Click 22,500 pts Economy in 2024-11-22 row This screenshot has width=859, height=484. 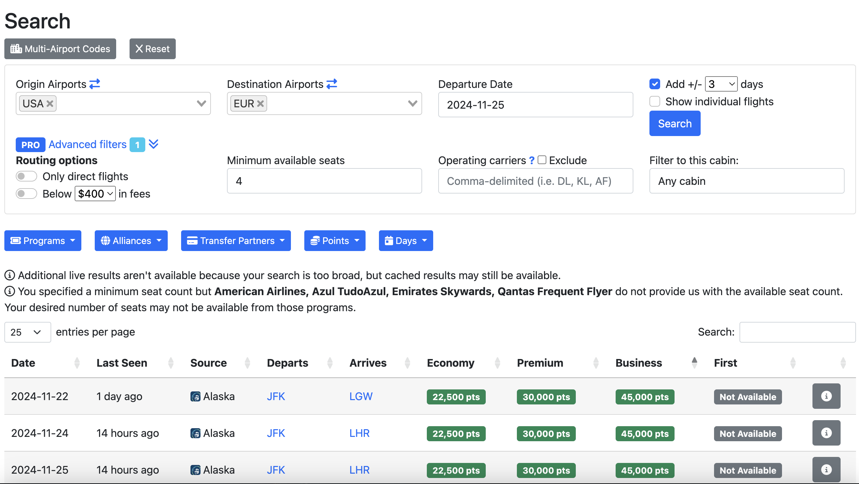(456, 397)
